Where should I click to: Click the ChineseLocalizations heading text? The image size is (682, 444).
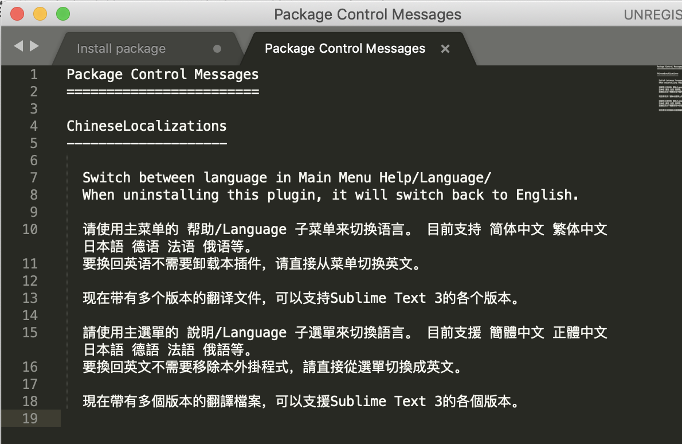tap(147, 126)
